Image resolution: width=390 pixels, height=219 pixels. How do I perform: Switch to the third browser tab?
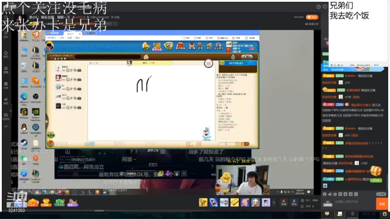[x=90, y=33]
